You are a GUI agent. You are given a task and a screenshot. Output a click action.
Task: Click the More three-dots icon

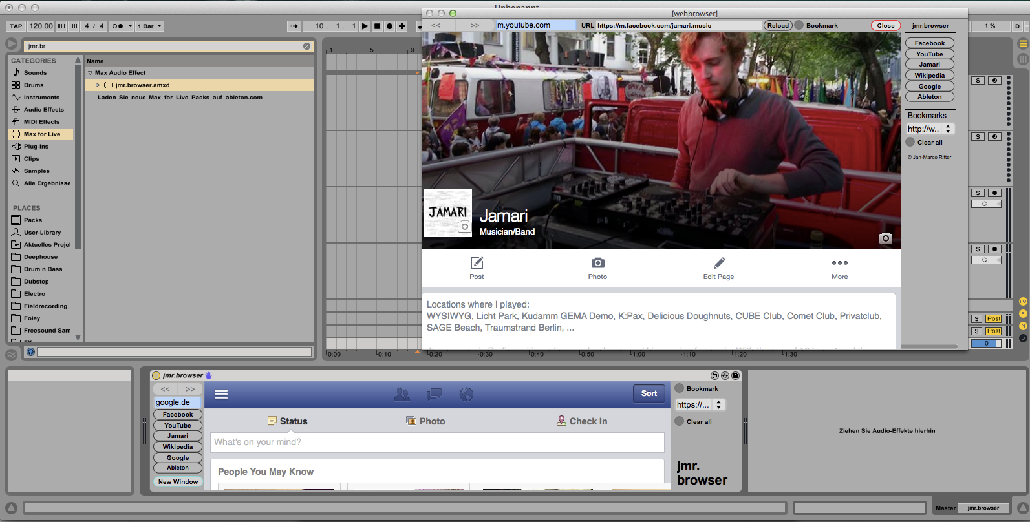(x=839, y=263)
